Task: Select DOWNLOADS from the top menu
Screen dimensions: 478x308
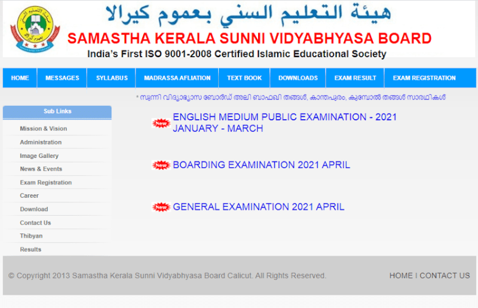Action: (x=298, y=78)
